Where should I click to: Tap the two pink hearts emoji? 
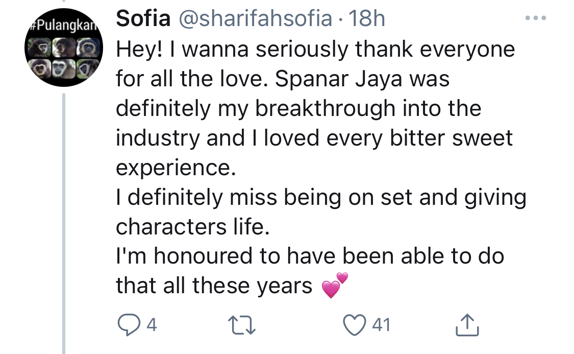coord(335,286)
